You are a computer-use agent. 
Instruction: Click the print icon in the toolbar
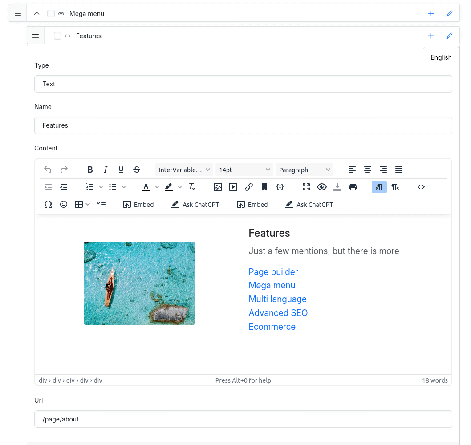coord(353,187)
